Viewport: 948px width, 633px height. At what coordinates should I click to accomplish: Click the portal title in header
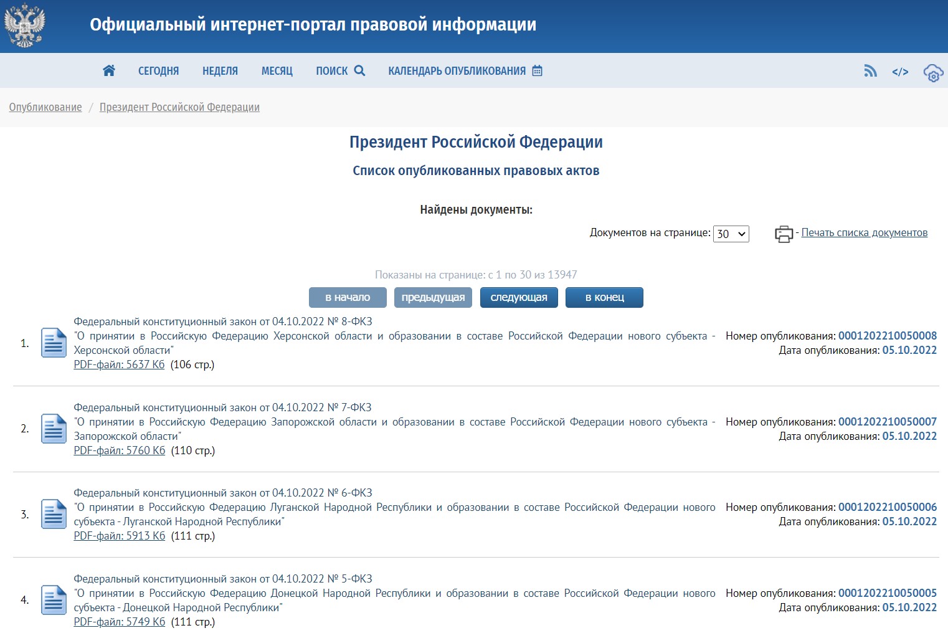313,24
